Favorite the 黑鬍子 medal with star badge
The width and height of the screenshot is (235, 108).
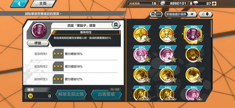pos(116,25)
